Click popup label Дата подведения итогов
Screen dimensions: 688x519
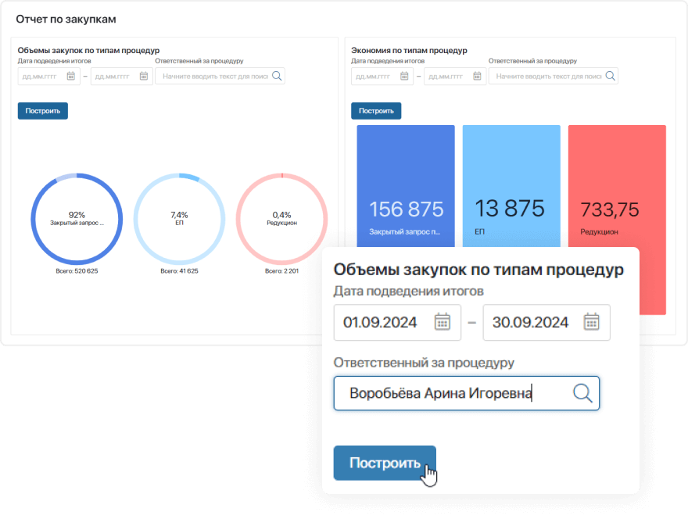tap(408, 291)
